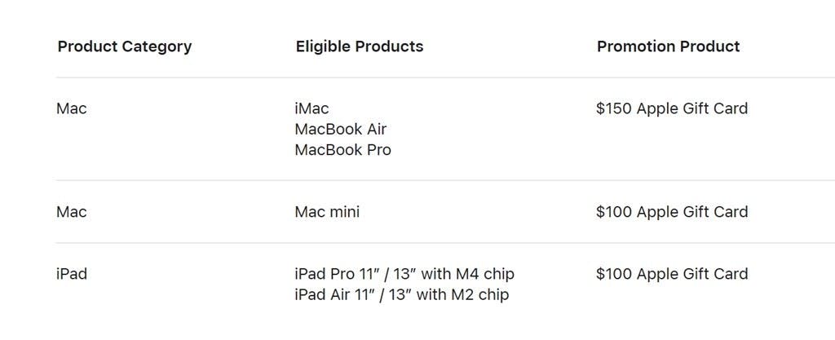Select the MacBook Air entry

pos(341,130)
